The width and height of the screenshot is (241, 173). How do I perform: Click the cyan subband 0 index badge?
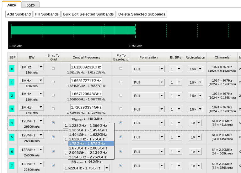point(12,69)
